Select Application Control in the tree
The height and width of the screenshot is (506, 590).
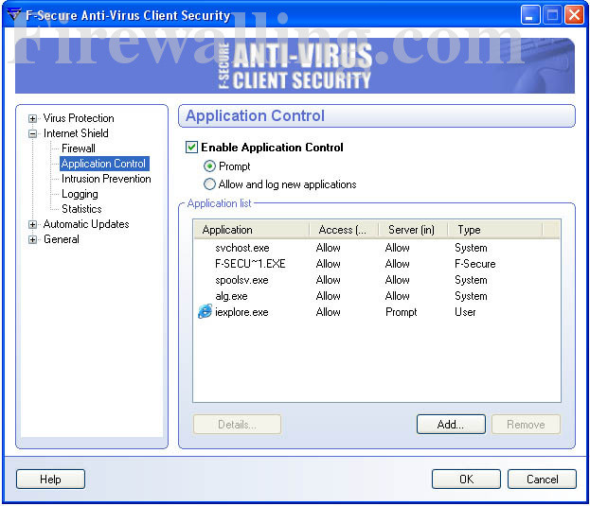(x=104, y=164)
